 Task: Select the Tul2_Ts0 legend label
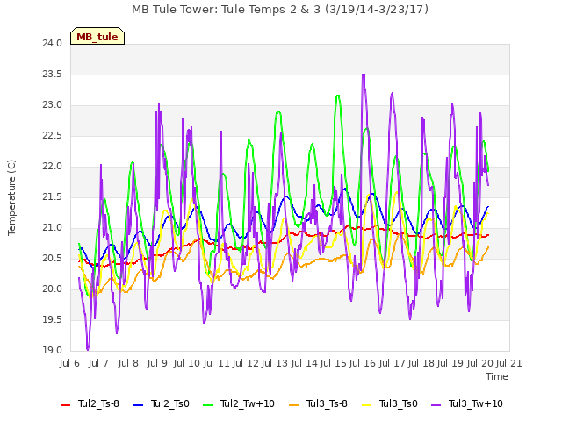click(x=169, y=403)
